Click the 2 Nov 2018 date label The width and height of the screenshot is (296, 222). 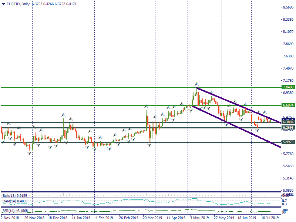(9, 218)
